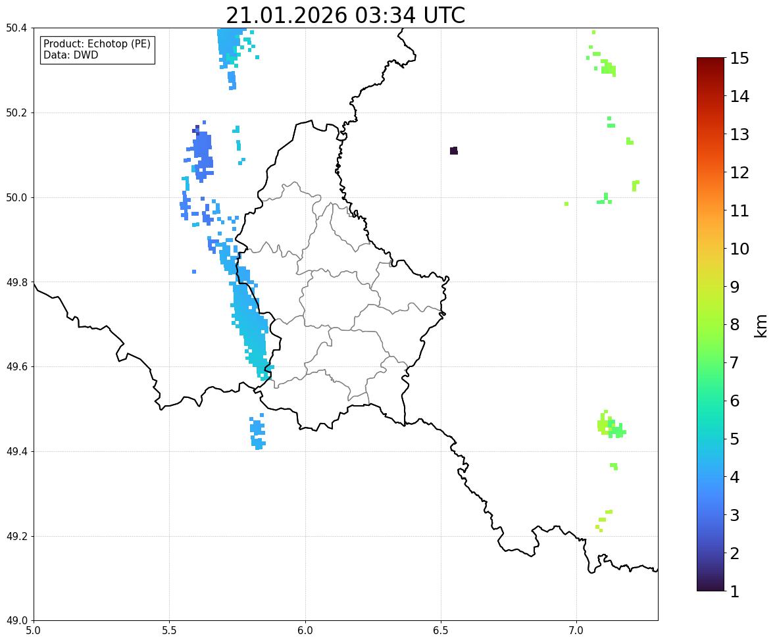Click the Product: Echotop (PE) legend line
Viewport: 775px width, 642px height.
pos(97,44)
